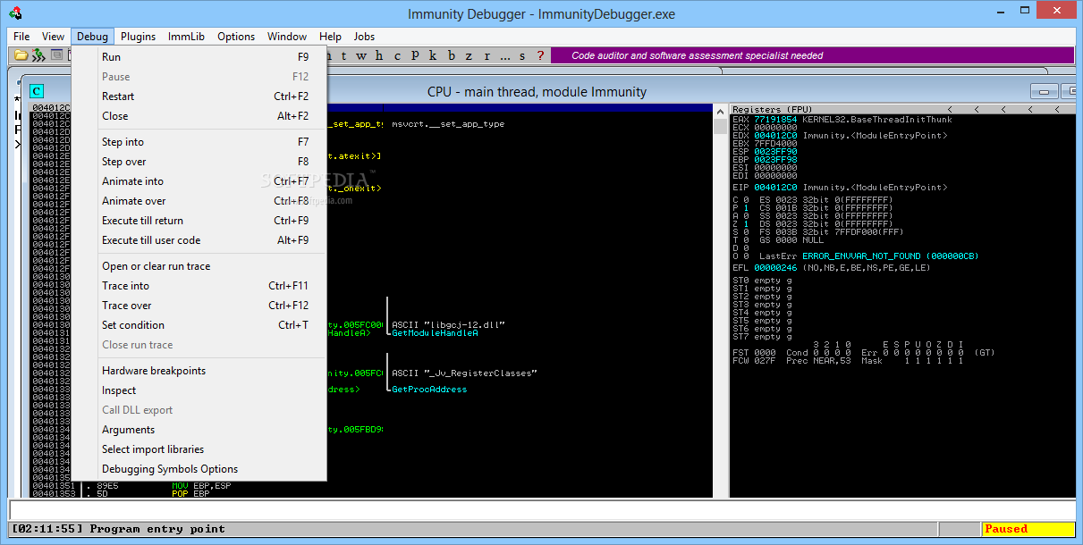Select Step into from Debug menu
Viewport: 1083px width, 545px height.
[x=211, y=142]
